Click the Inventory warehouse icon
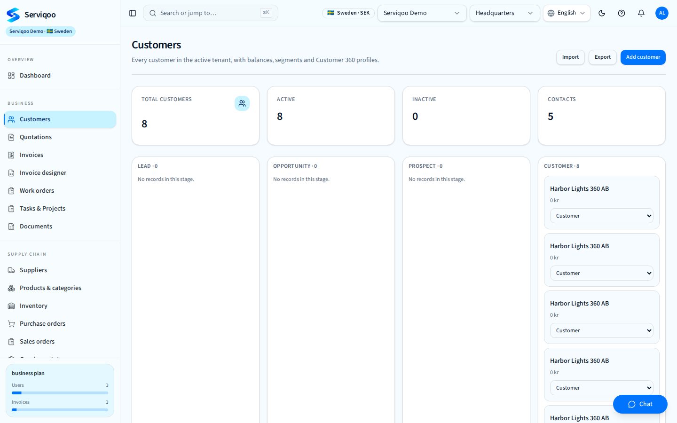677x423 pixels. click(11, 306)
